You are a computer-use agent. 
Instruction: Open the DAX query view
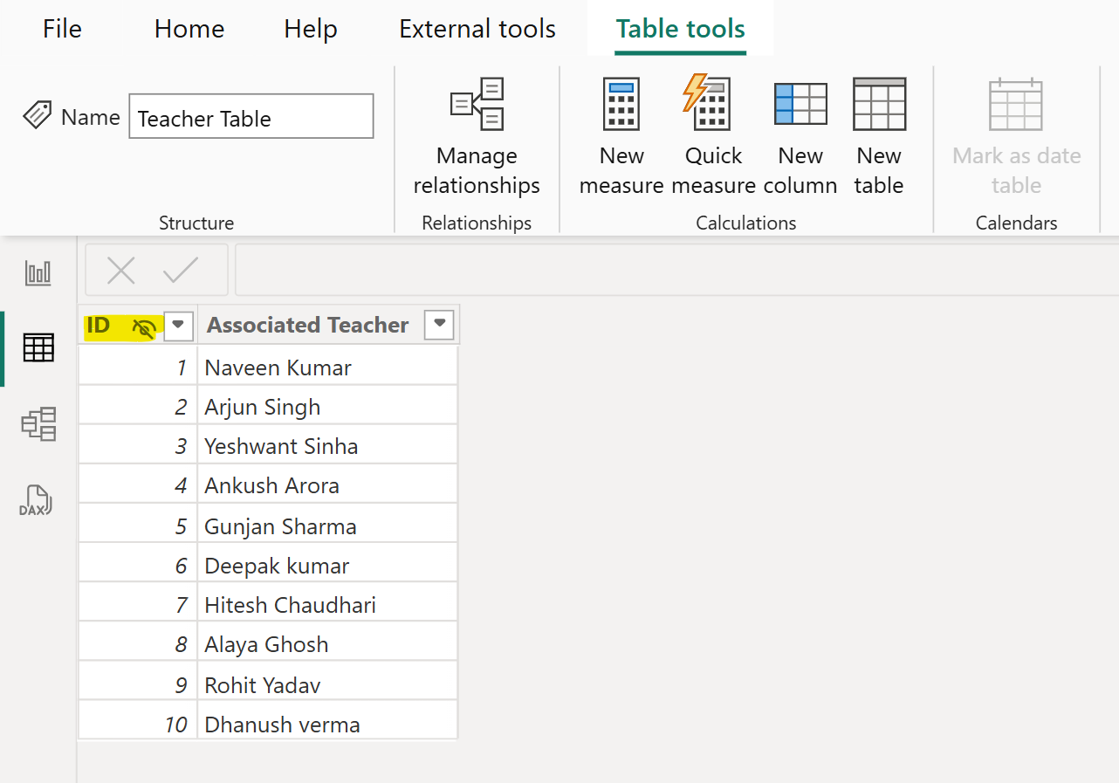point(37,499)
